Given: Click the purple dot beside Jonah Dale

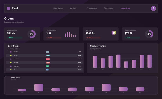Looking at the screenshot, I should (x=11, y=66).
